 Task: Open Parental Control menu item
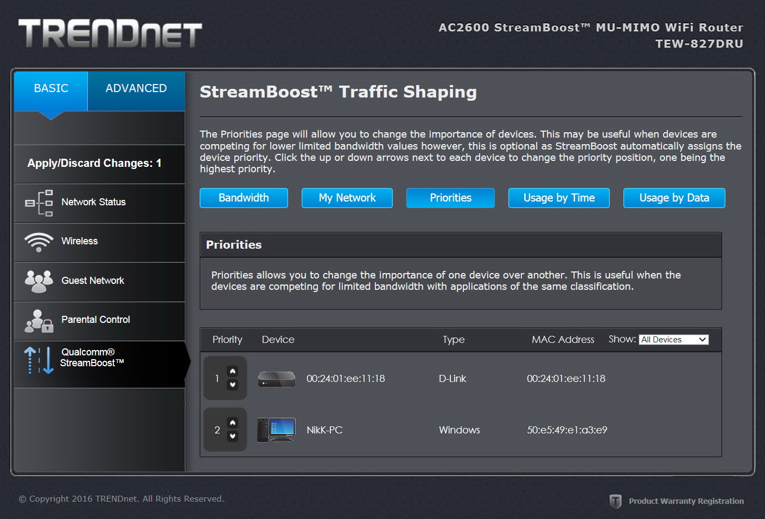point(99,321)
